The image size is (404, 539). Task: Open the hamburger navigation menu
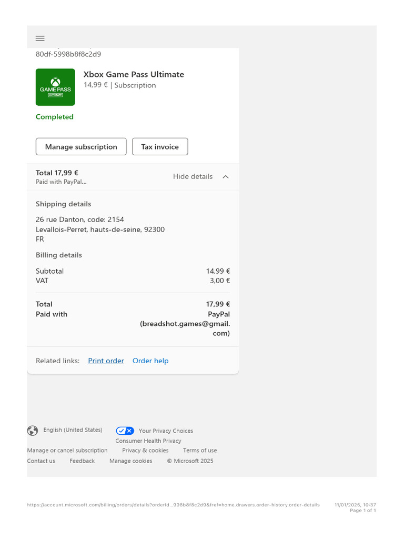click(x=40, y=38)
